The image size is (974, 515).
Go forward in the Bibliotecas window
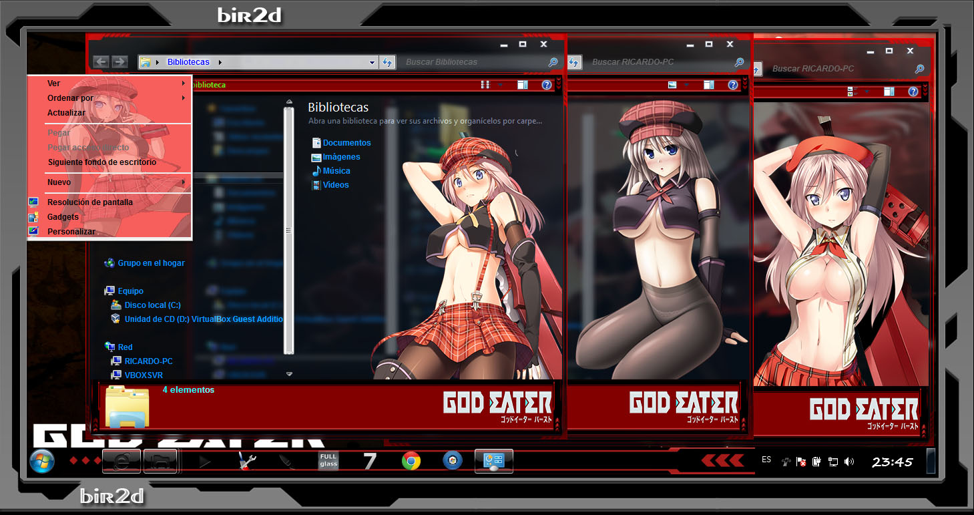click(119, 62)
